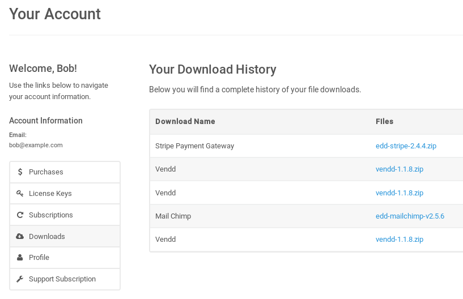463x299 pixels.
Task: Select the Stripe Payment Gateway table cell
Action: pyautogui.click(x=194, y=146)
